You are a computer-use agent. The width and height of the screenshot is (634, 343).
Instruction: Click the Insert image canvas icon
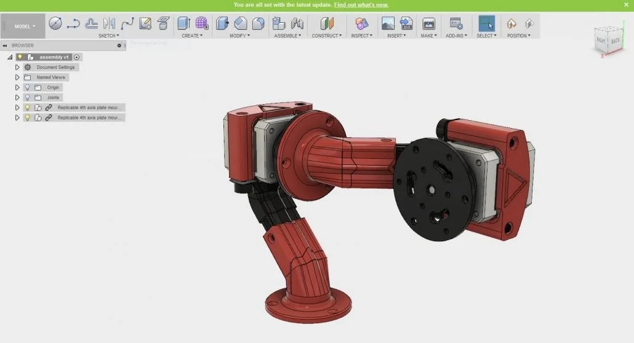tap(388, 23)
